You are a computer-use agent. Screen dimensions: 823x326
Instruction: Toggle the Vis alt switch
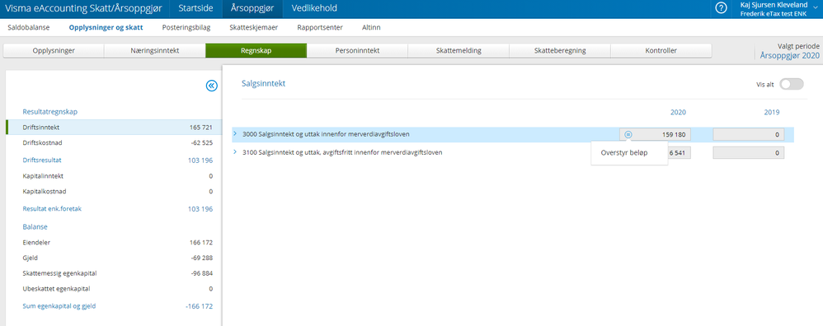[x=791, y=84]
